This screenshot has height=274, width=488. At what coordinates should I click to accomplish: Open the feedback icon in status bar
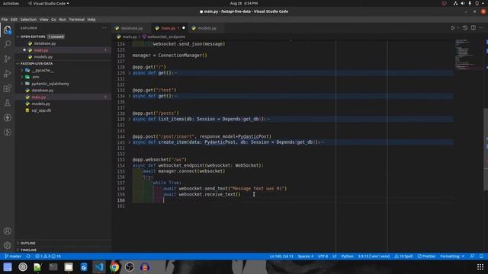point(472,256)
